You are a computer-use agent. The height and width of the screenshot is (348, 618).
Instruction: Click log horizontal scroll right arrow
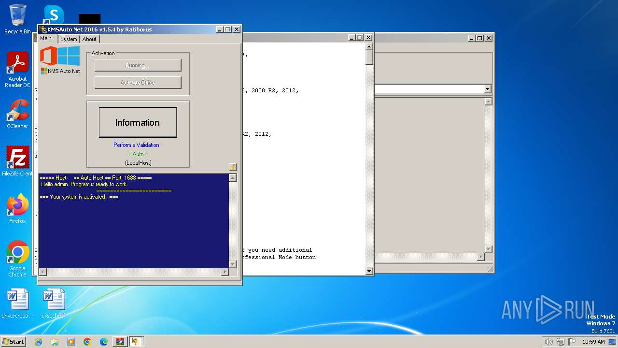225,272
